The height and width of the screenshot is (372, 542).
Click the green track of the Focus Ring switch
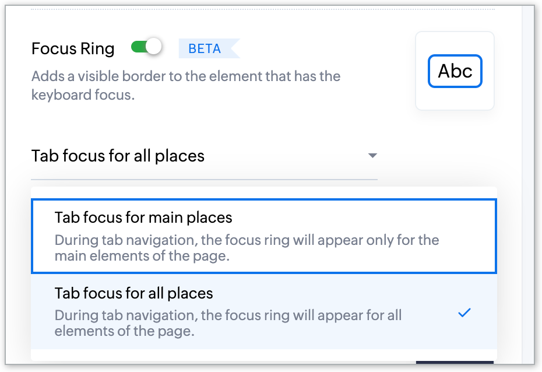[x=138, y=47]
